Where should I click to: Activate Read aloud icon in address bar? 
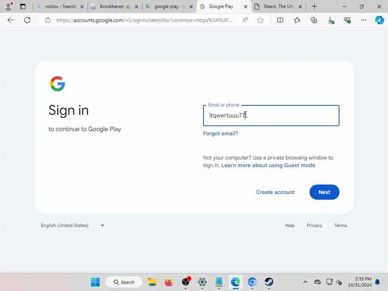point(245,20)
